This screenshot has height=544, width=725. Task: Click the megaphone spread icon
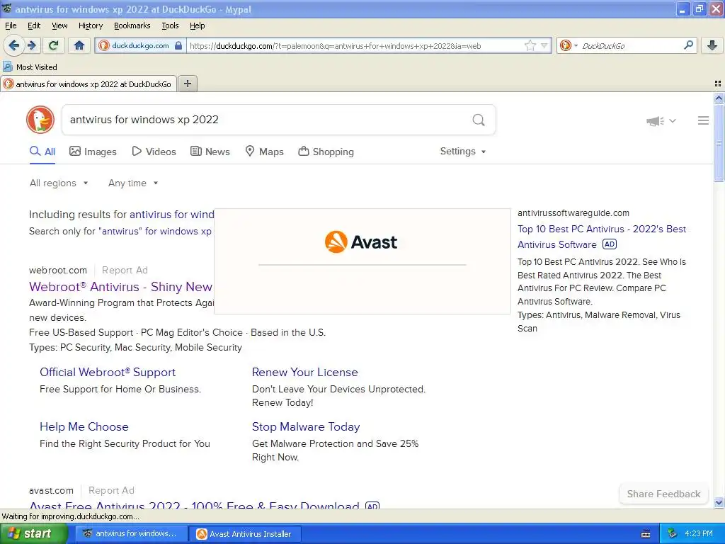coord(655,120)
